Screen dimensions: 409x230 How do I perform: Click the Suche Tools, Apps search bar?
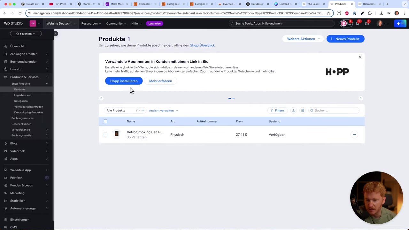click(x=281, y=23)
